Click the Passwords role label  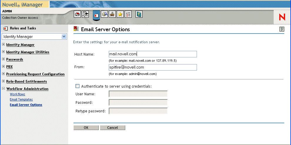tap(15, 59)
